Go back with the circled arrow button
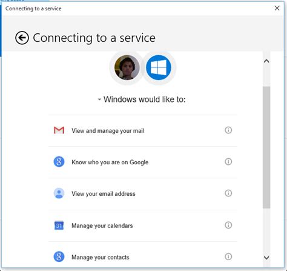Viewport: 287px width, 271px height. click(x=22, y=38)
